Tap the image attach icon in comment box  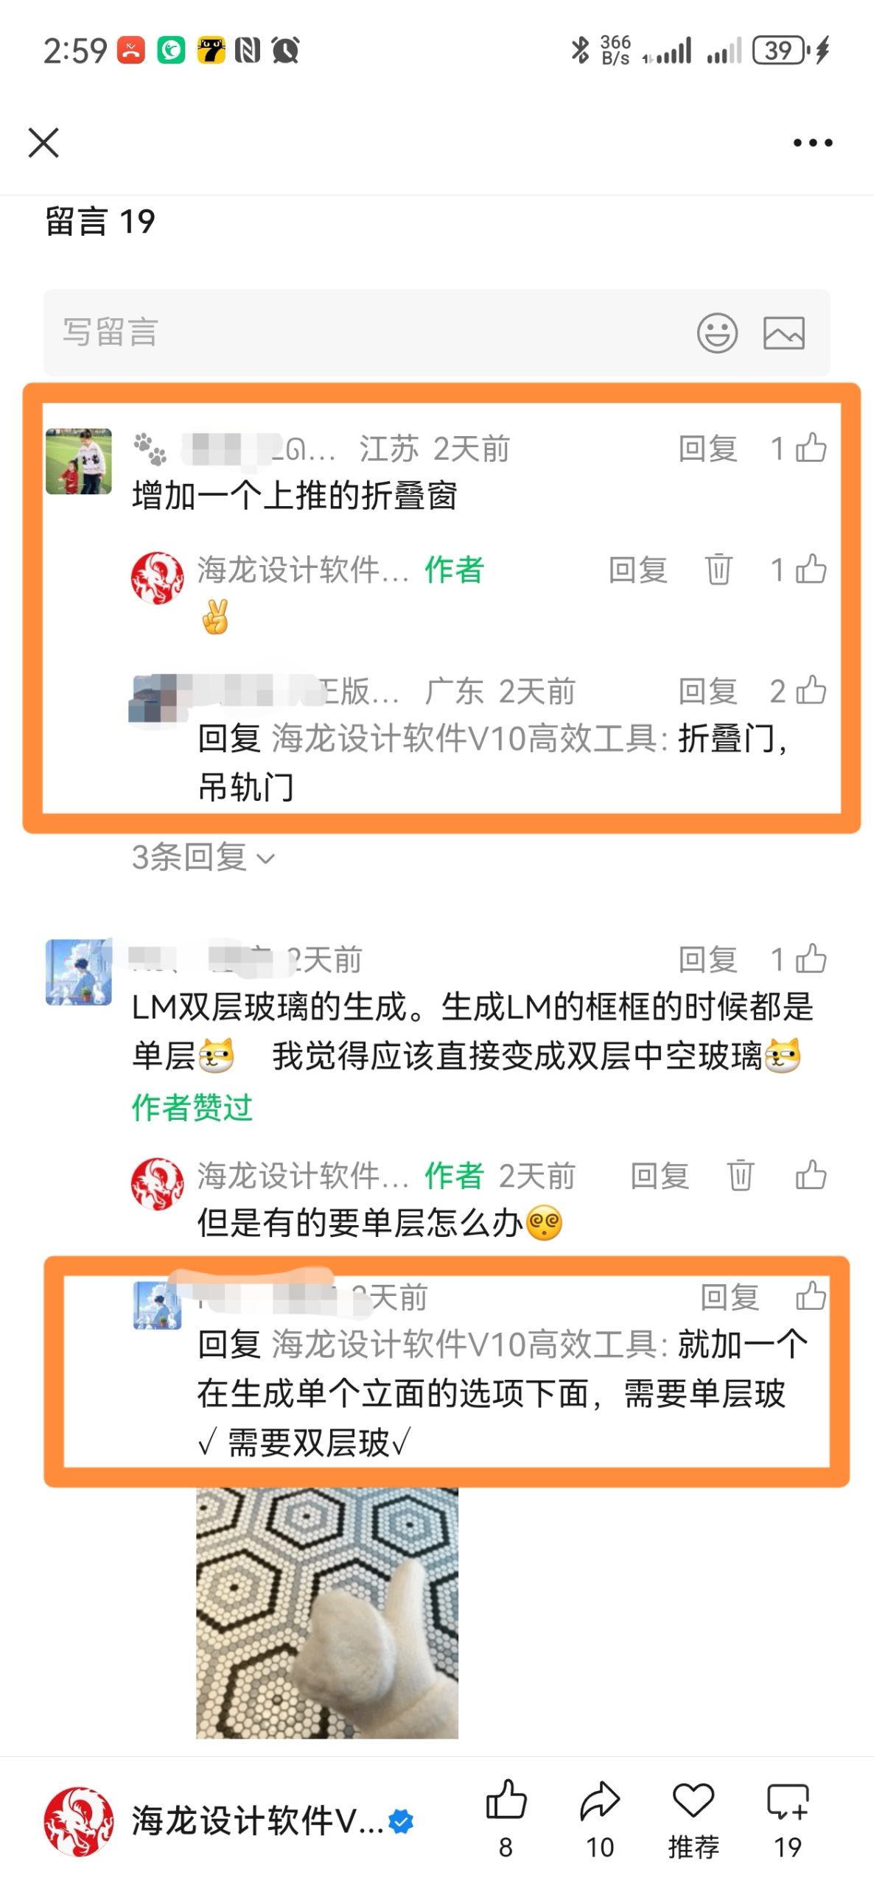point(783,333)
